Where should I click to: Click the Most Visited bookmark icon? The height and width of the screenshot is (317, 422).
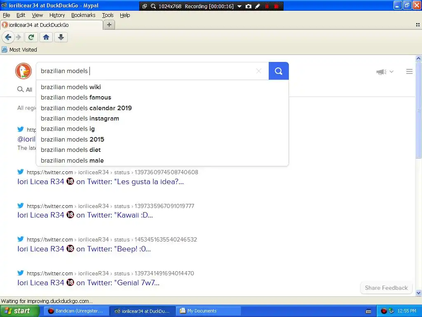coord(5,50)
